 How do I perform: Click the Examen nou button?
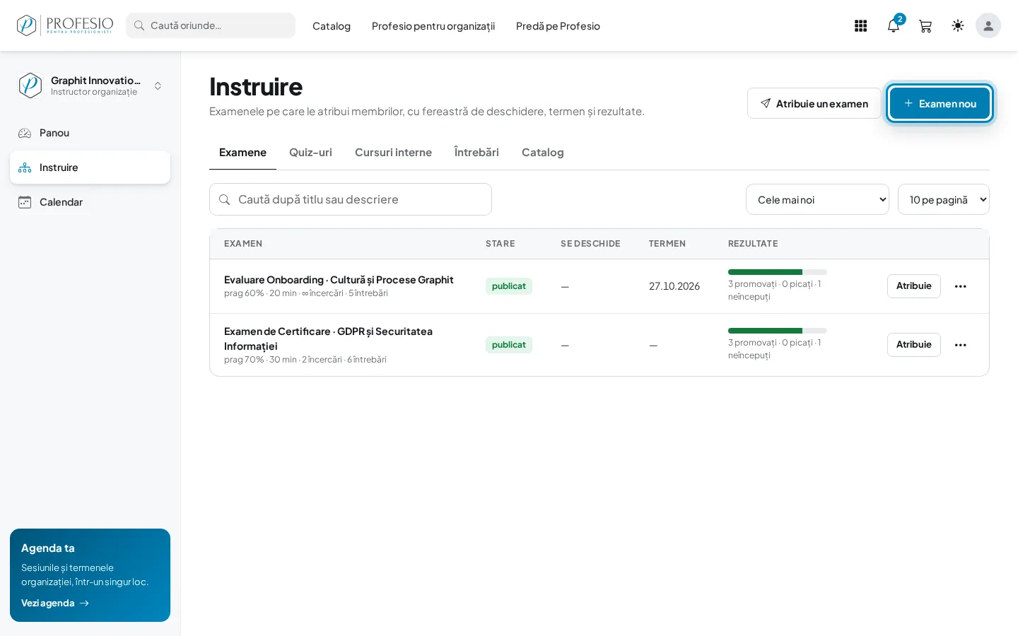click(940, 103)
